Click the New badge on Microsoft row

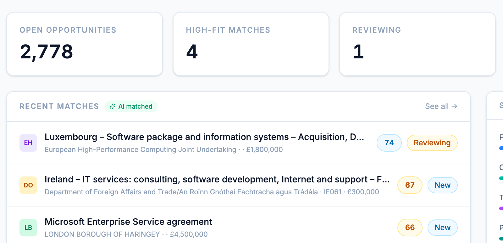(443, 228)
